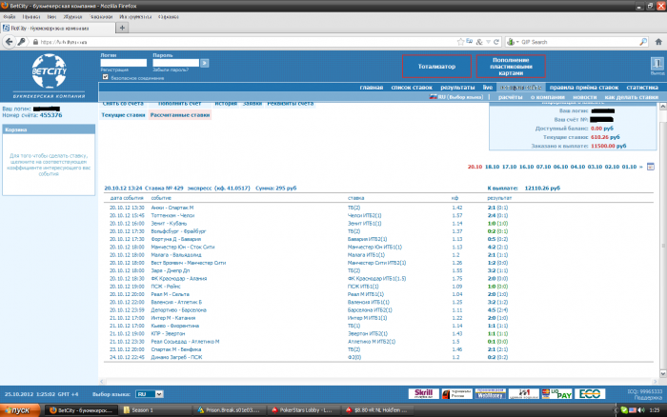Click the WebMoney payment logo
Viewport: 667px width, 417px height.
coord(490,393)
